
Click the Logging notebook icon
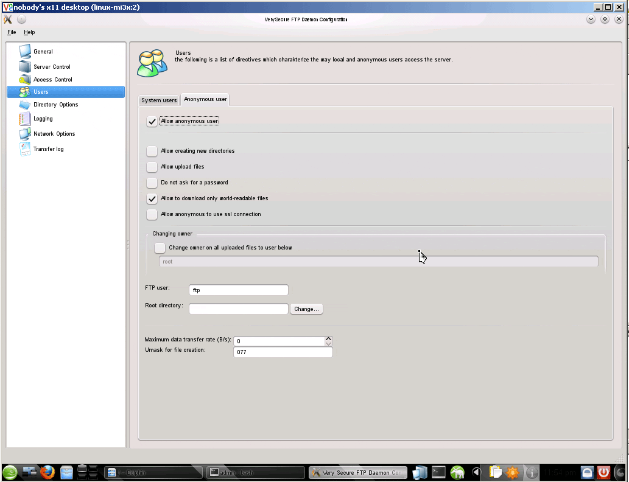[24, 119]
